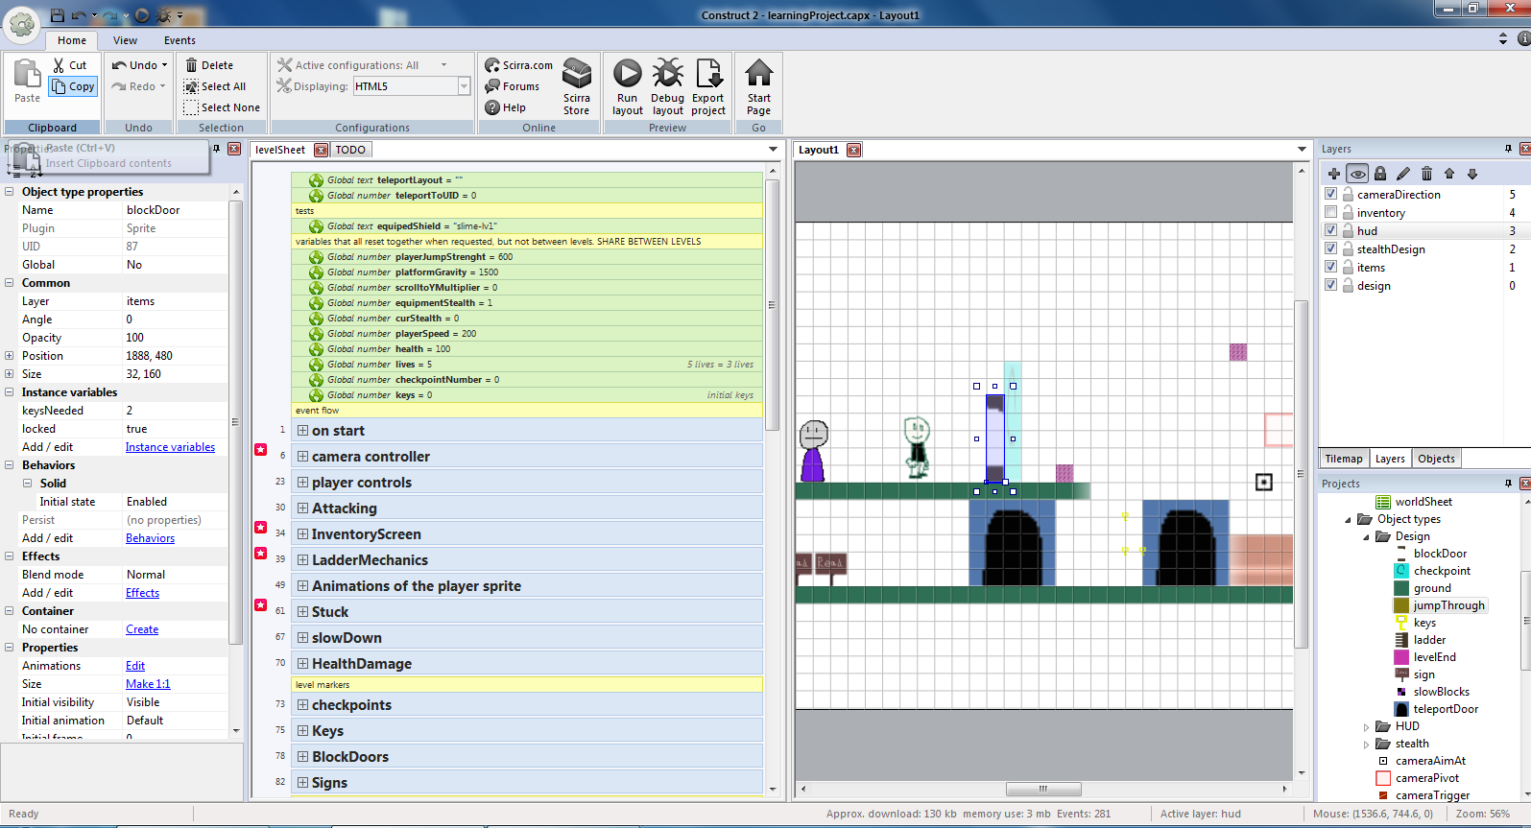Copy the selected object
This screenshot has width=1531, height=828.
coord(74,86)
